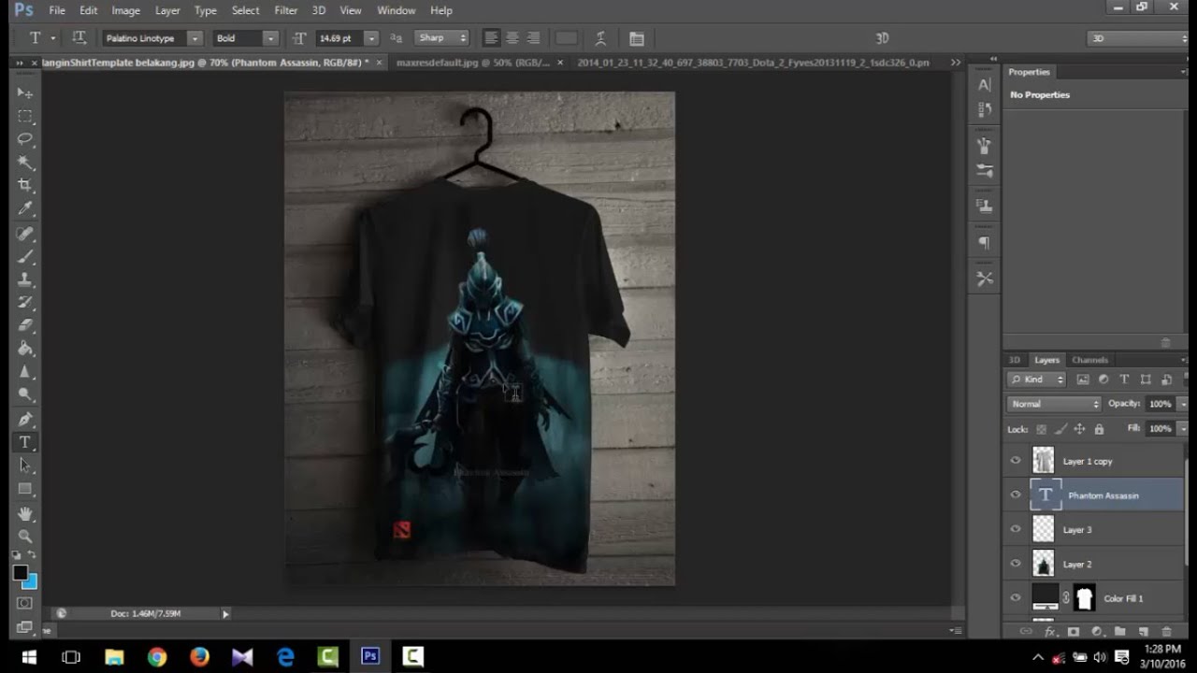Viewport: 1197px width, 673px height.
Task: Select the Lasso tool
Action: 25,139
